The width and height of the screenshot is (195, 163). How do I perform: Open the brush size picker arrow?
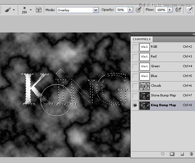31,10
